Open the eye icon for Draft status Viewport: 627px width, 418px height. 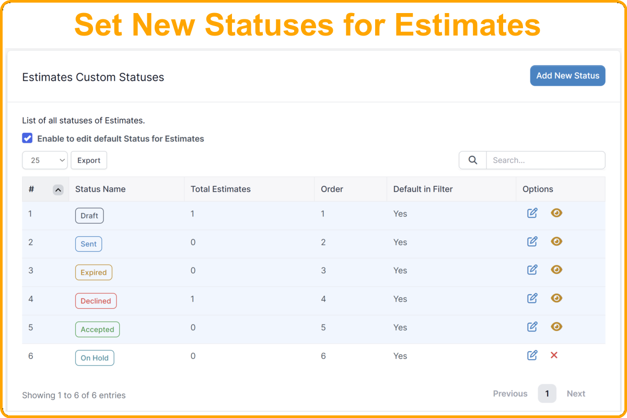(x=556, y=213)
